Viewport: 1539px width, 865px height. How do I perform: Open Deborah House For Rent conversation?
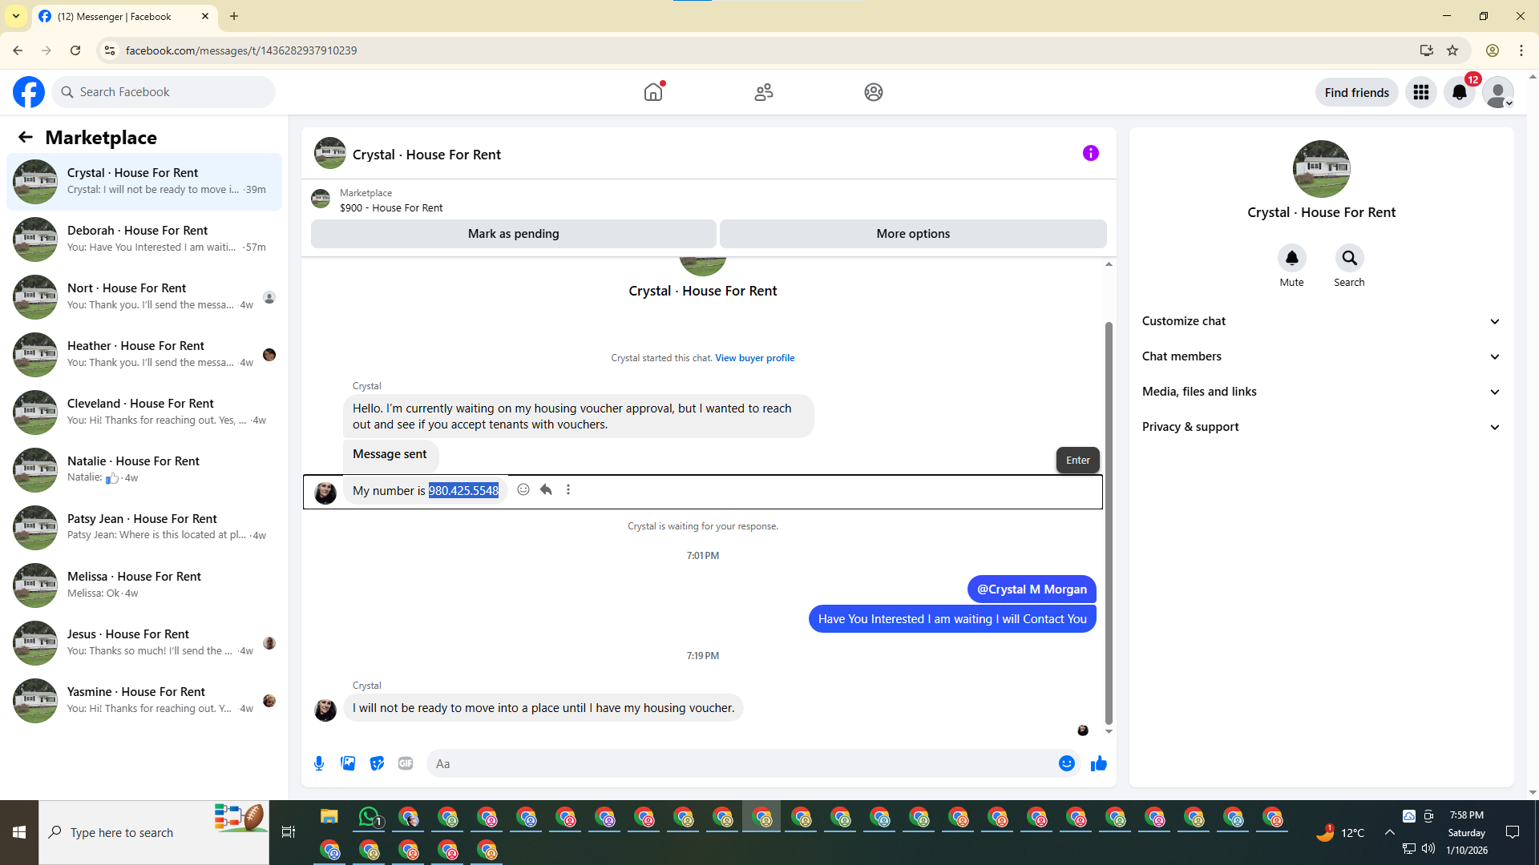pos(144,239)
